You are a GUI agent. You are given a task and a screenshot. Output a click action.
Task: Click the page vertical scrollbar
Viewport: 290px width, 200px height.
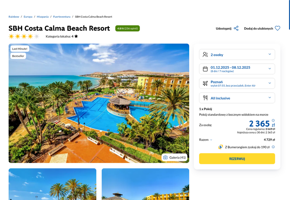[x=289, y=15]
